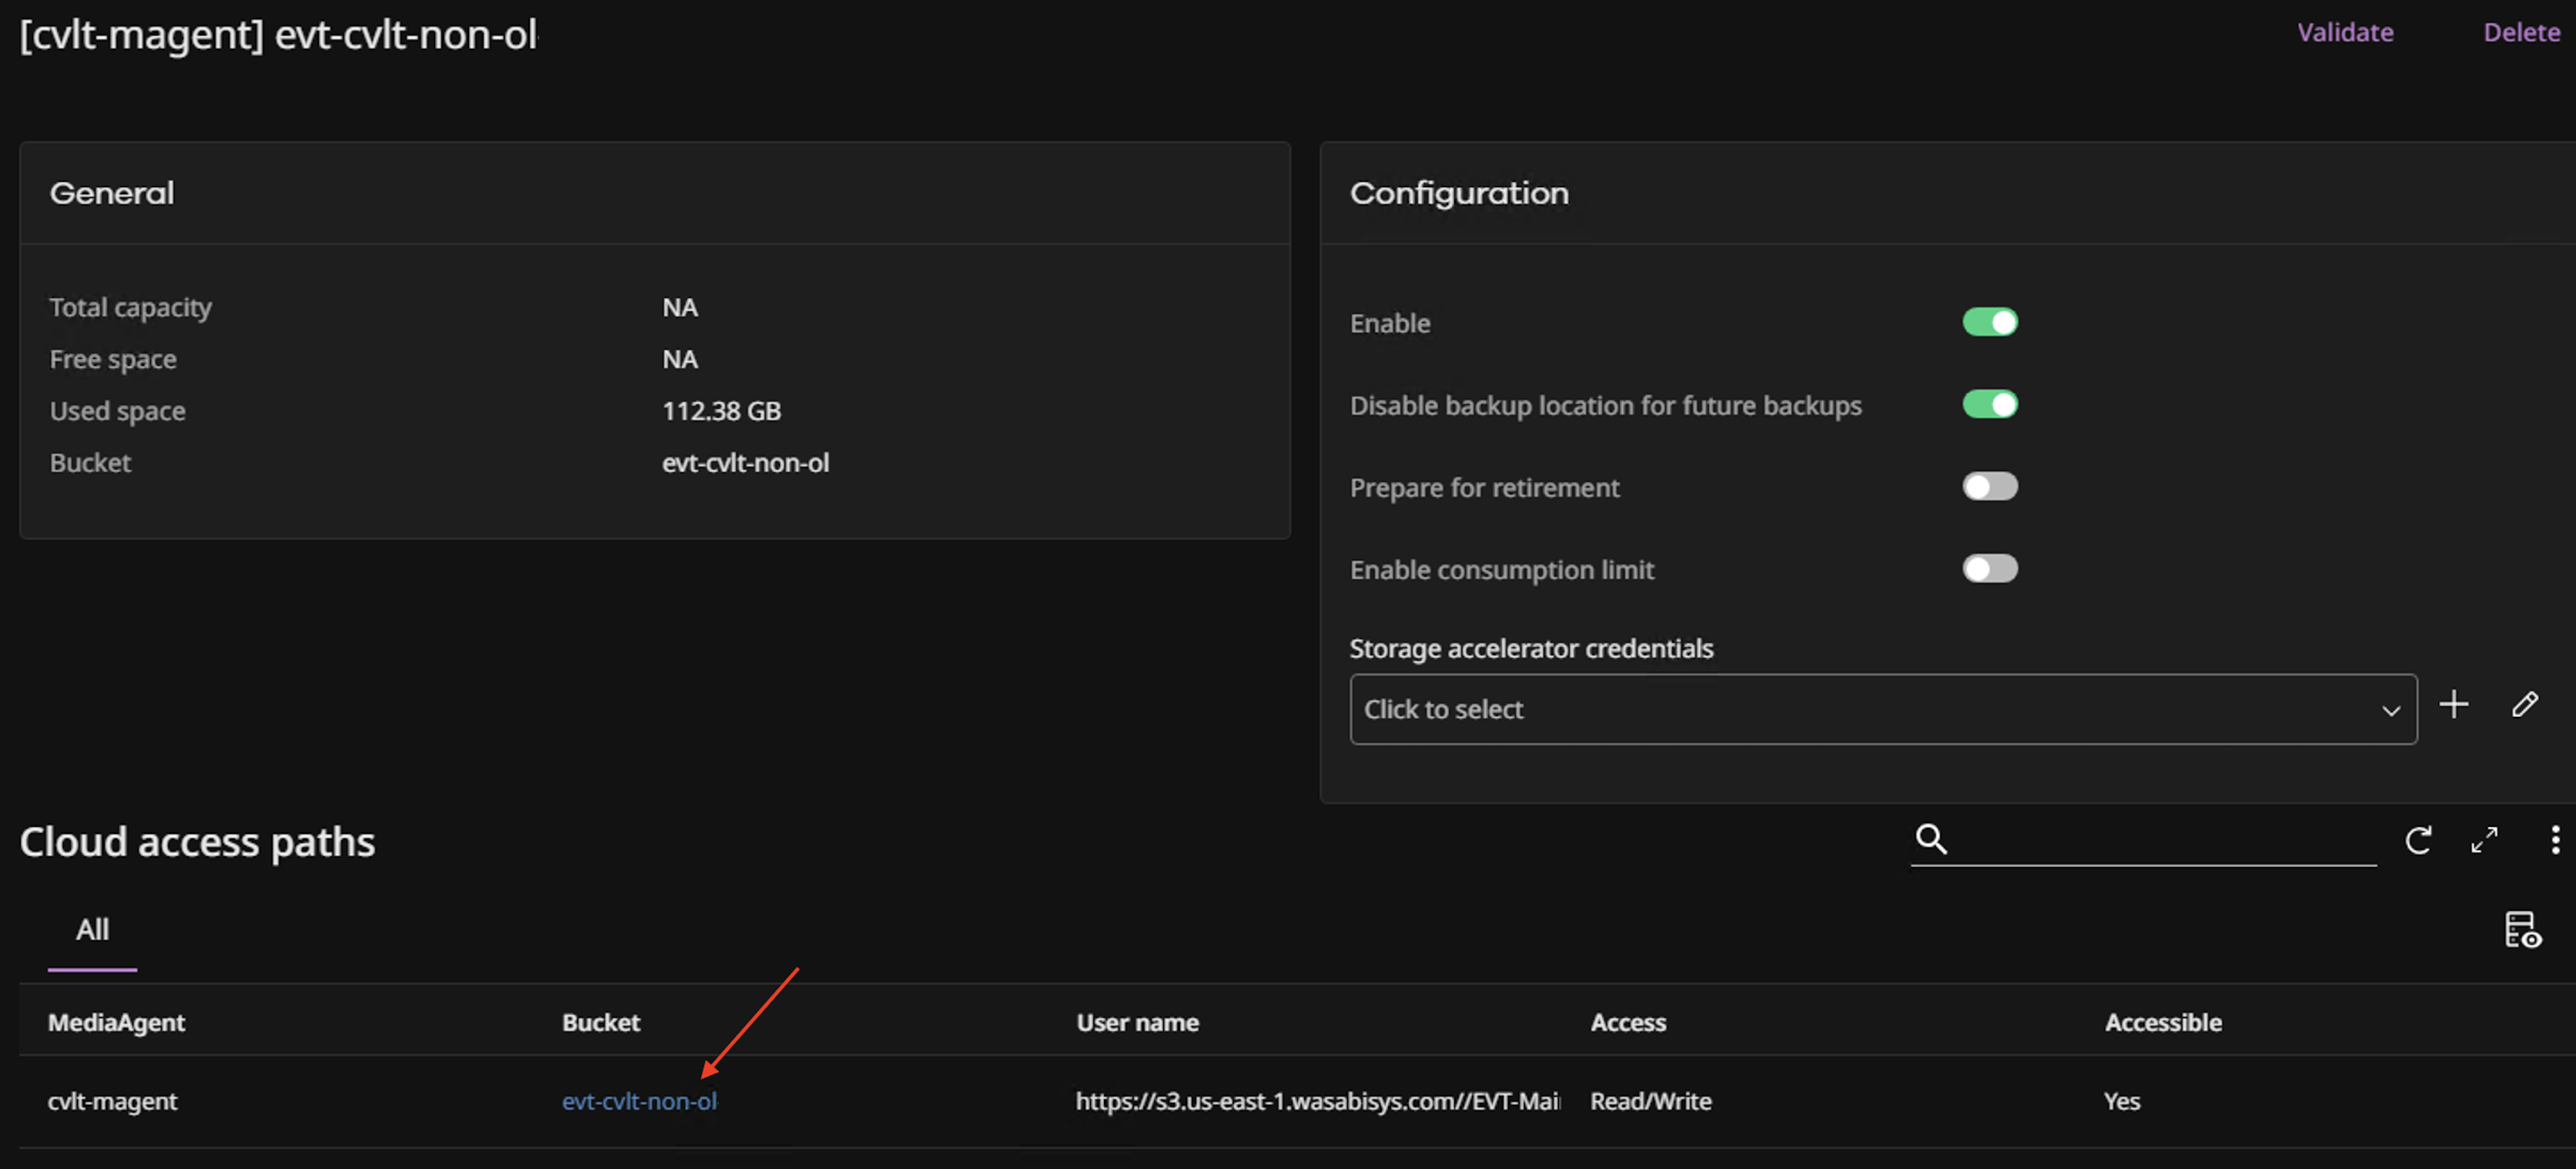
Task: Turn on Enable consumption limit switch
Action: click(1989, 568)
